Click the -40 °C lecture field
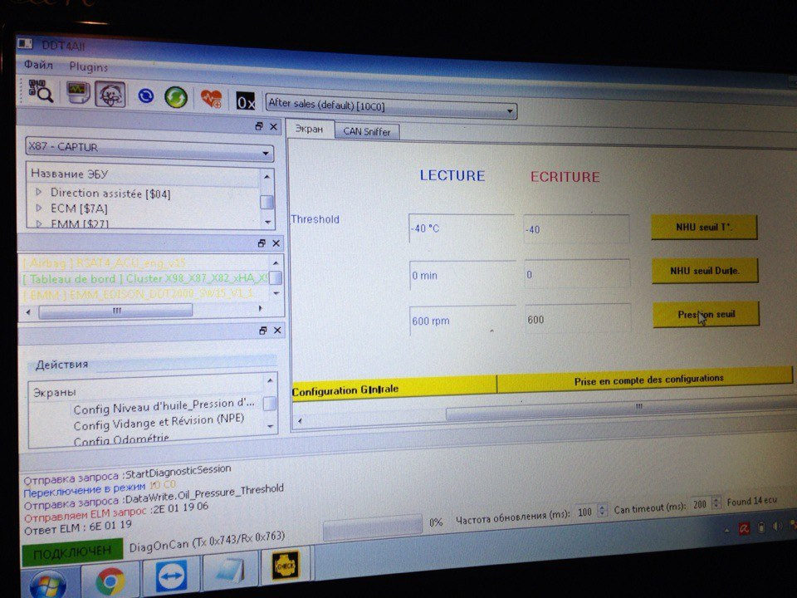The height and width of the screenshot is (598, 797). click(x=461, y=228)
